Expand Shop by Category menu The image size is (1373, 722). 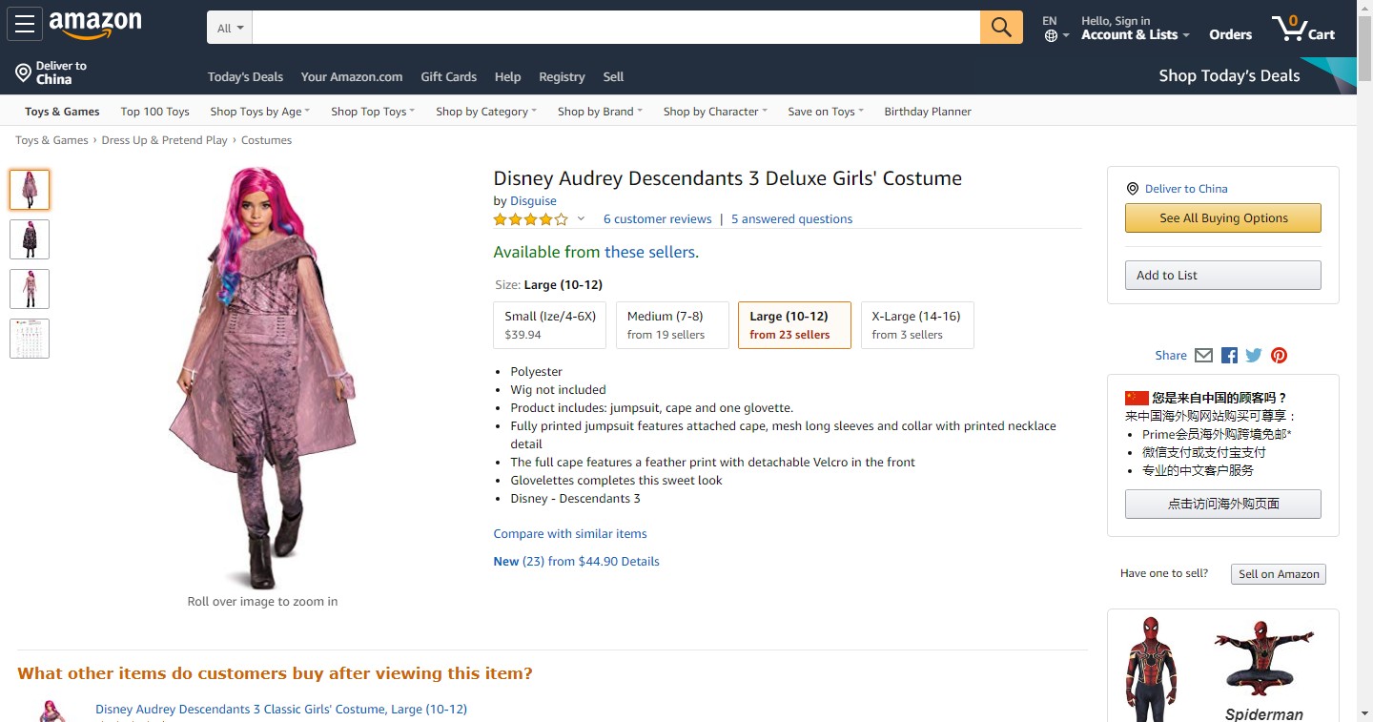point(485,112)
